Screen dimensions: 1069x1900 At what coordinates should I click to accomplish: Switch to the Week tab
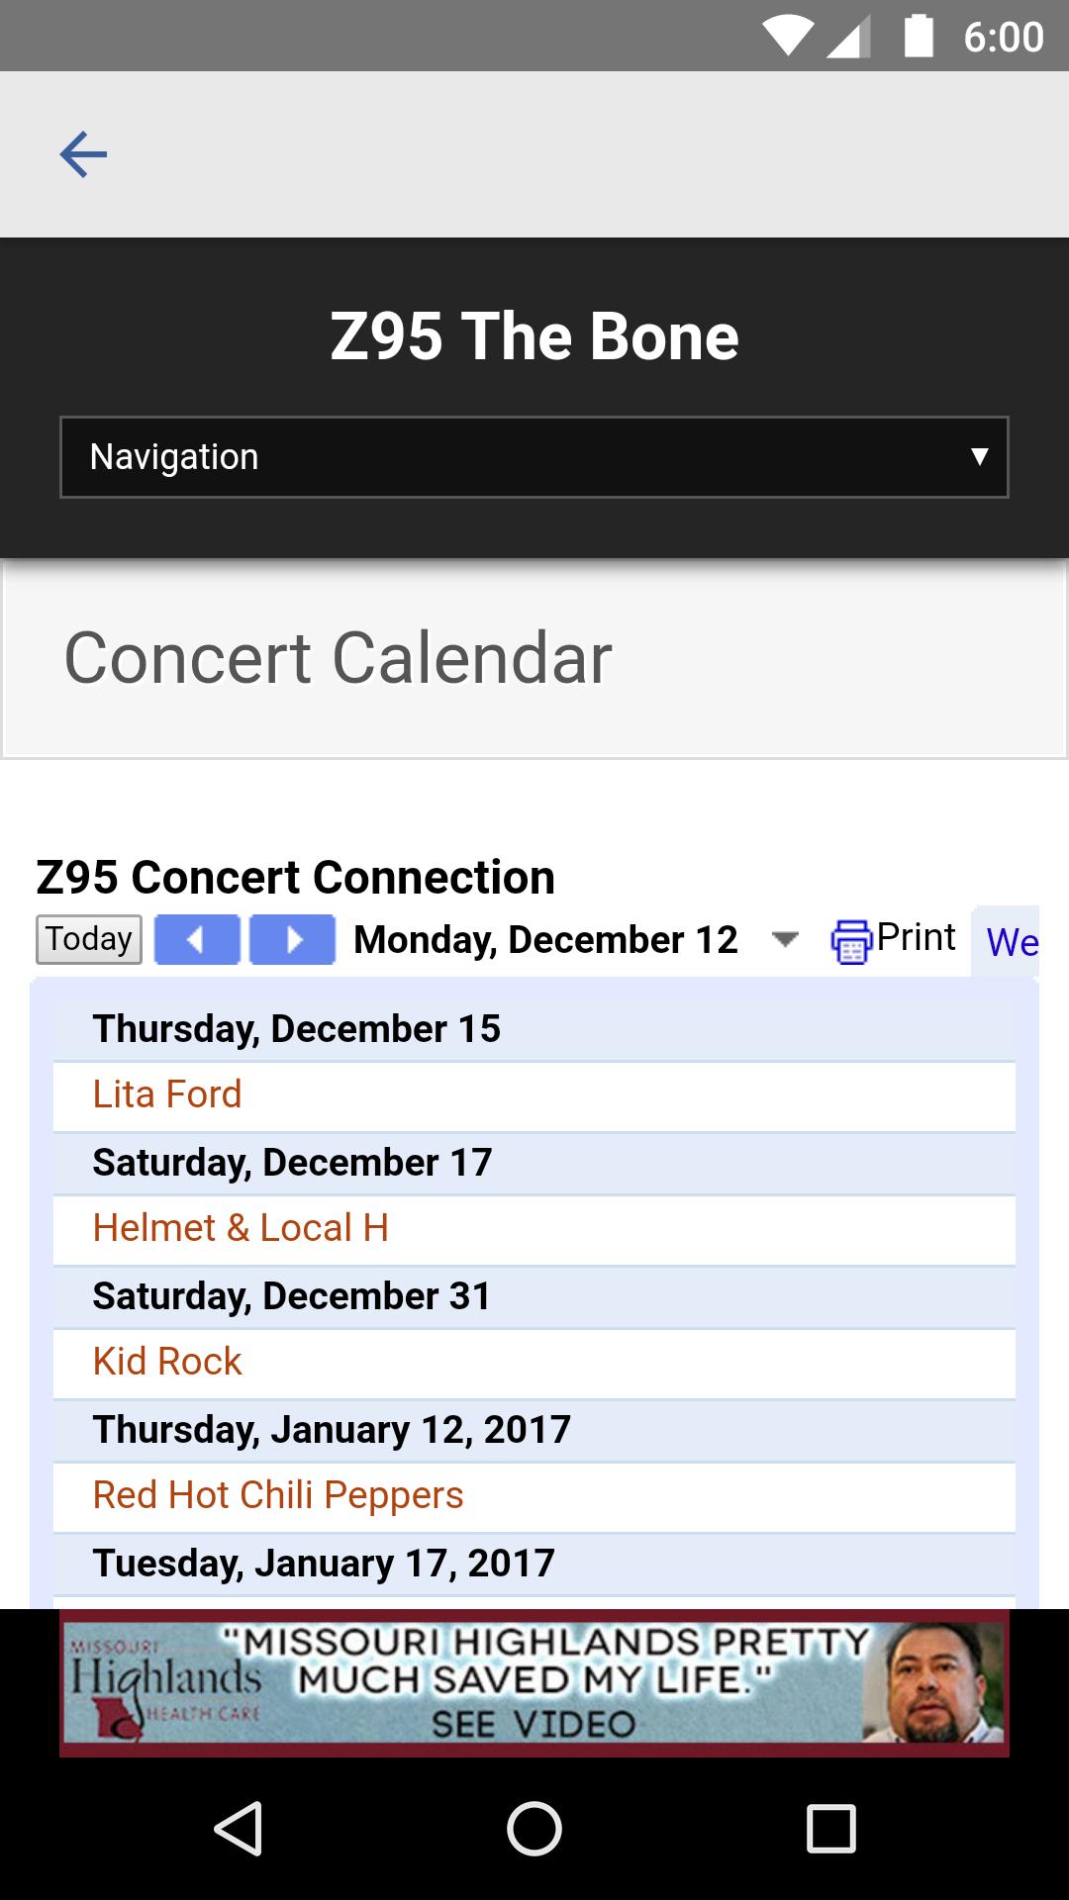(x=1012, y=942)
